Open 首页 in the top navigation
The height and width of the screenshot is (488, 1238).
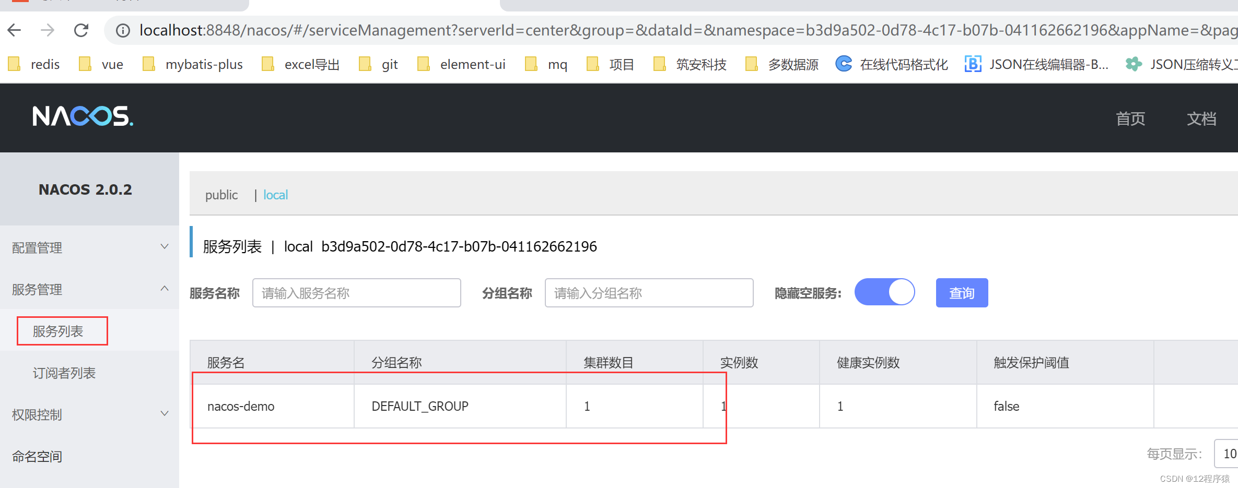pos(1130,118)
